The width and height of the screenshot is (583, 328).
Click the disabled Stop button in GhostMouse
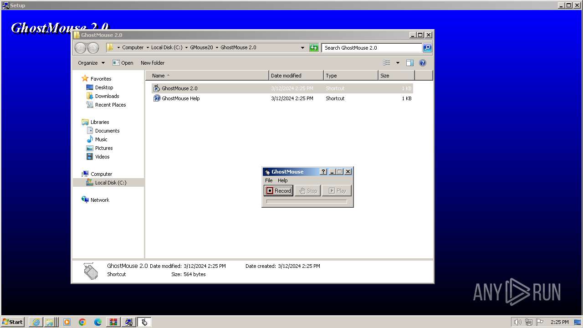pyautogui.click(x=308, y=191)
